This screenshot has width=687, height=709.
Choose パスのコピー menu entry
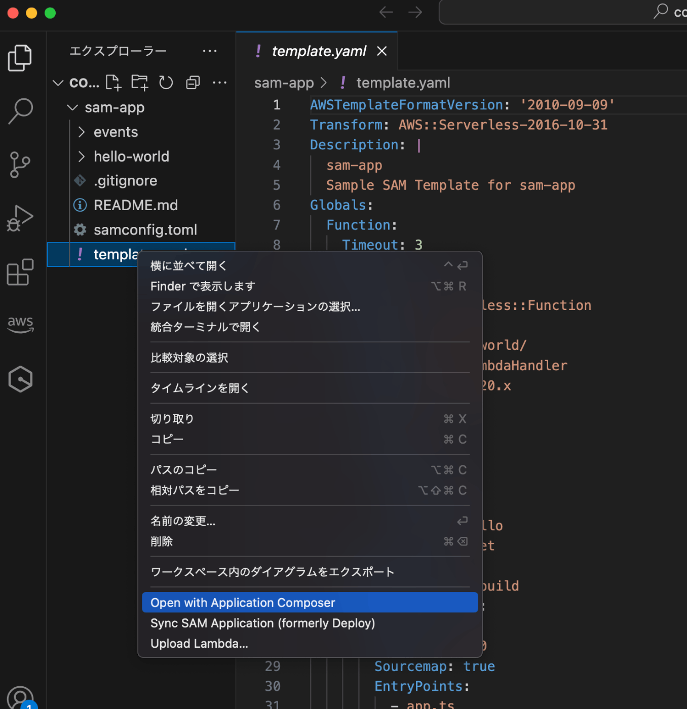310,470
